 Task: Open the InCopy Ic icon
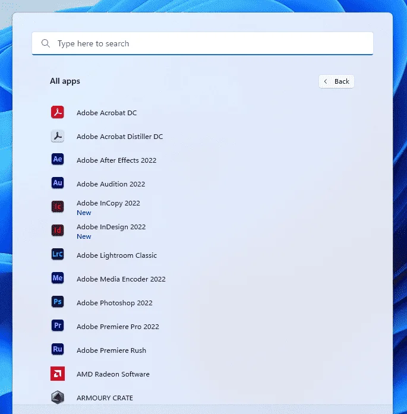[58, 207]
